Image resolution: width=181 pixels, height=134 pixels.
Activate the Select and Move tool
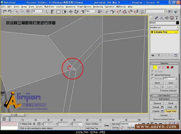point(71,12)
